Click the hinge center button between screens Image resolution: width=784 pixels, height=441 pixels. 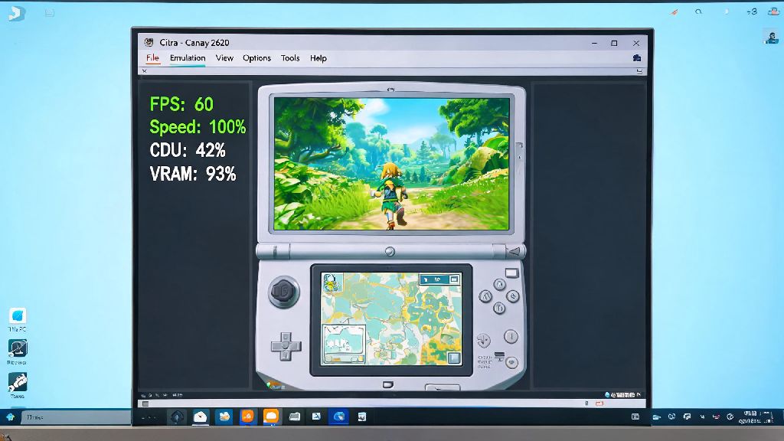pos(390,251)
